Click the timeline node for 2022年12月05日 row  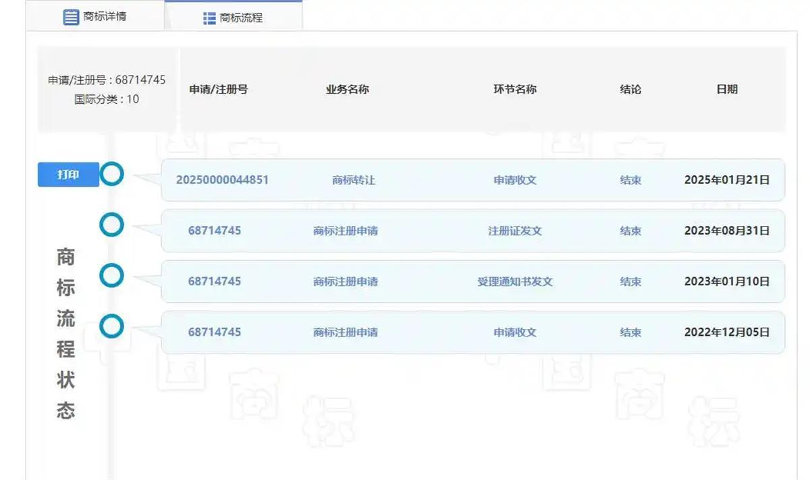pos(111,326)
